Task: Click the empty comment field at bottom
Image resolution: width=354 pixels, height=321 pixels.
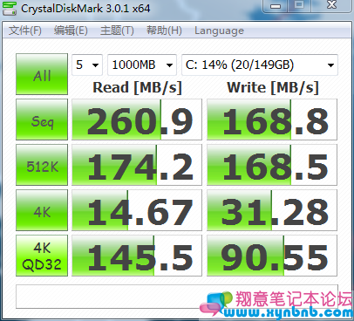Action: coord(177,297)
